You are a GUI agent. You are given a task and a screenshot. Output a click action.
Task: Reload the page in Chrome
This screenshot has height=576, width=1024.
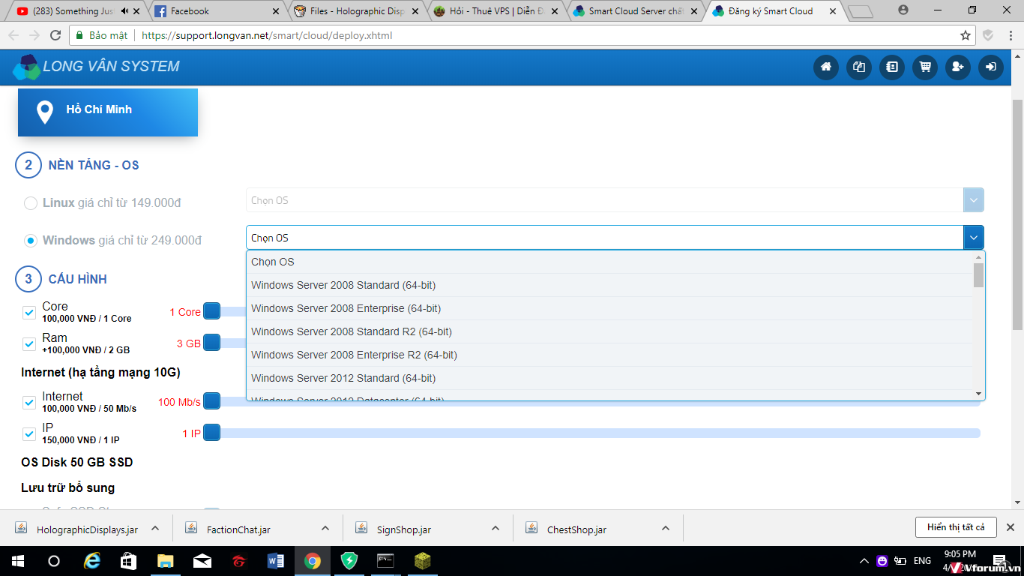point(55,35)
